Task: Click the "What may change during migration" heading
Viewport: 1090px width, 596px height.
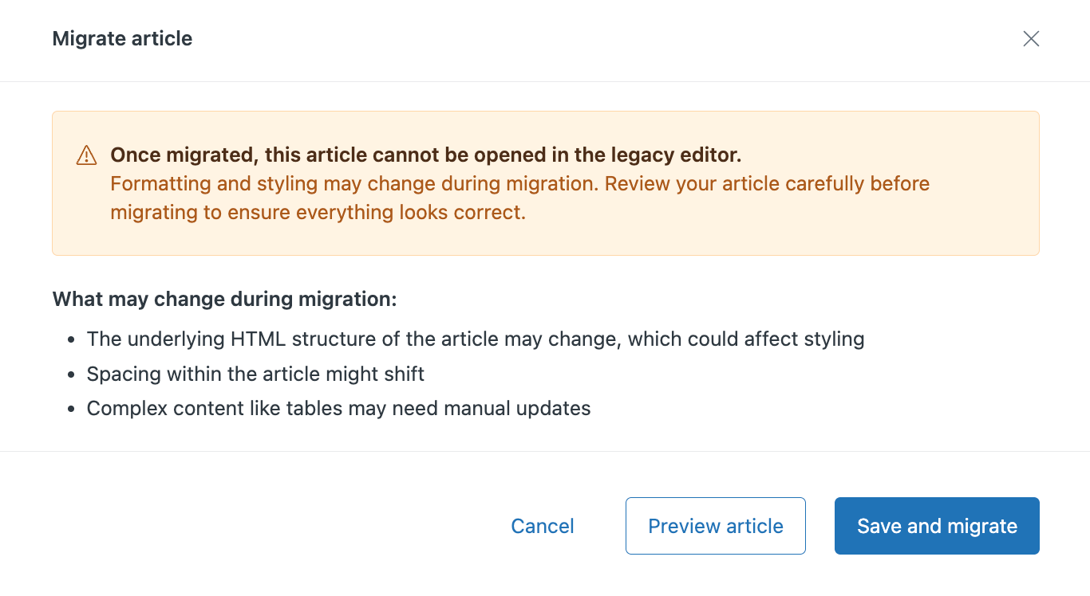Action: click(x=224, y=300)
